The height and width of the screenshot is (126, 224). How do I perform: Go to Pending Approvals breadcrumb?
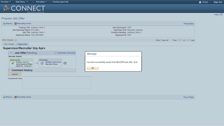pos(60,2)
